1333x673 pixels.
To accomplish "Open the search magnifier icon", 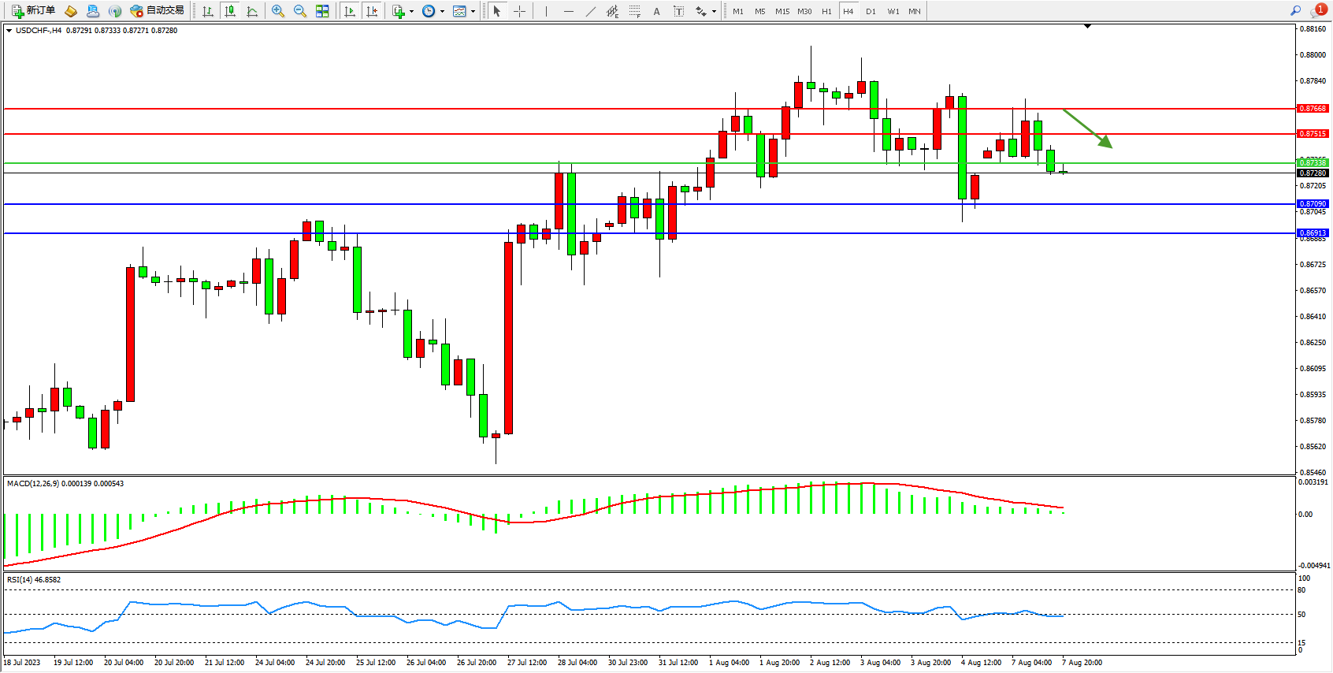I will [1296, 11].
